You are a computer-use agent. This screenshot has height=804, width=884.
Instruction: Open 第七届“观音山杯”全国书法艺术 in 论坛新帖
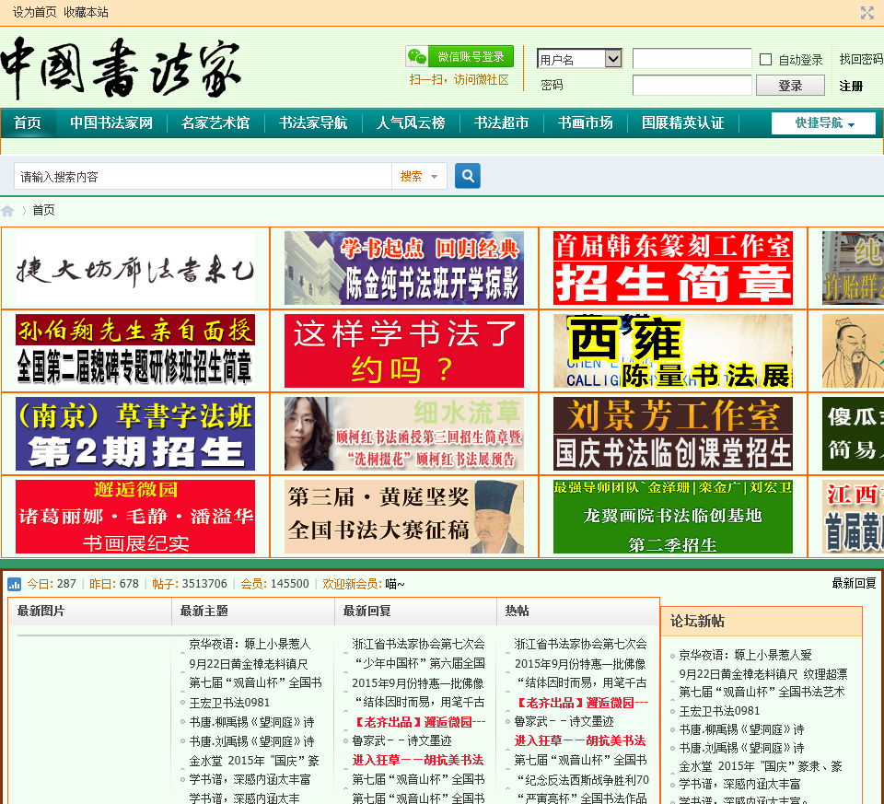pos(762,693)
